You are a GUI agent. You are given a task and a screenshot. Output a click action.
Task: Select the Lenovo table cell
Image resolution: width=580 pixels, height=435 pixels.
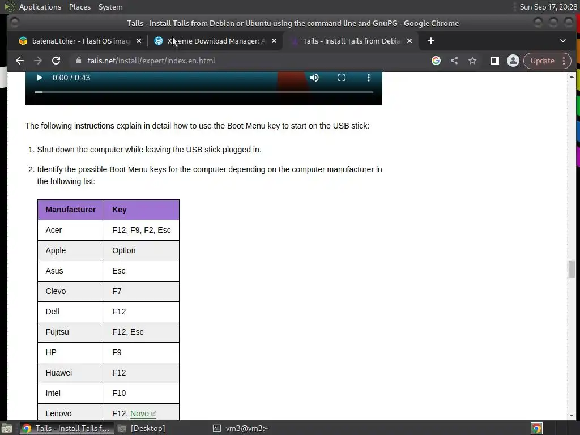pyautogui.click(x=71, y=412)
